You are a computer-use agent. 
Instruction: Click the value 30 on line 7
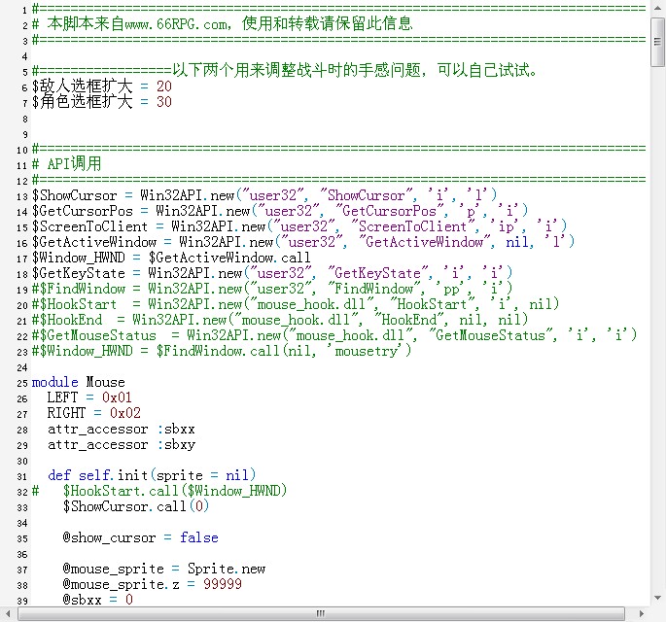pos(164,102)
